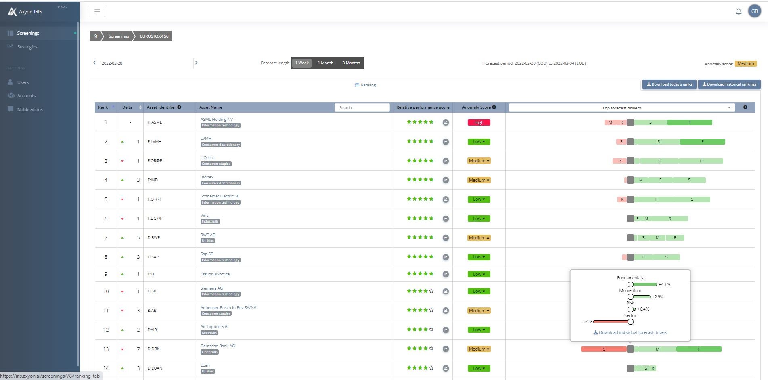Go to previous date arrow
768x380 pixels.
(94, 63)
